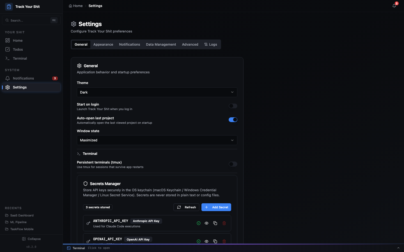Screen dimensions: 404x252
Task: Reveal the ANTHROPIC_API_KEY with the eye icon
Action: 206,223
